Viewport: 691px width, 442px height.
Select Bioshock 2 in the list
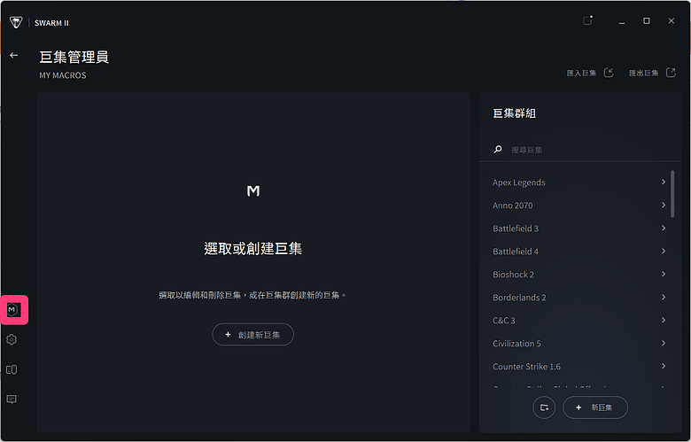(x=514, y=275)
